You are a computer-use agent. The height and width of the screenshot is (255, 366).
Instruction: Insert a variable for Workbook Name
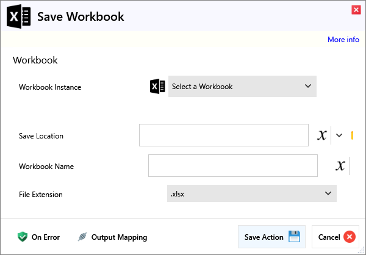(x=340, y=165)
